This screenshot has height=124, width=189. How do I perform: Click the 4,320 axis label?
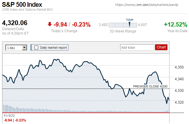coord(179,102)
